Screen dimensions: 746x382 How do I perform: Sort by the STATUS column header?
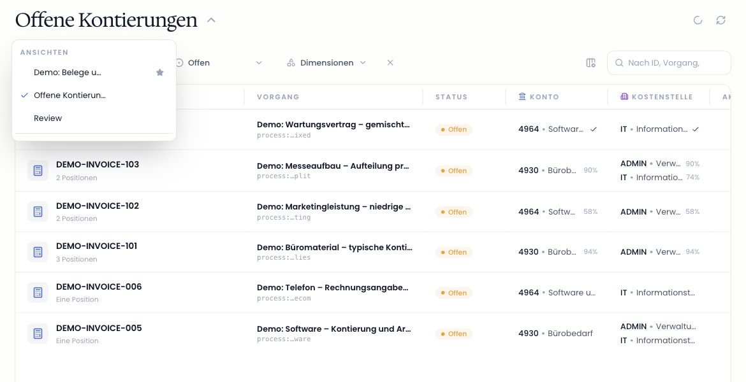pyautogui.click(x=451, y=97)
